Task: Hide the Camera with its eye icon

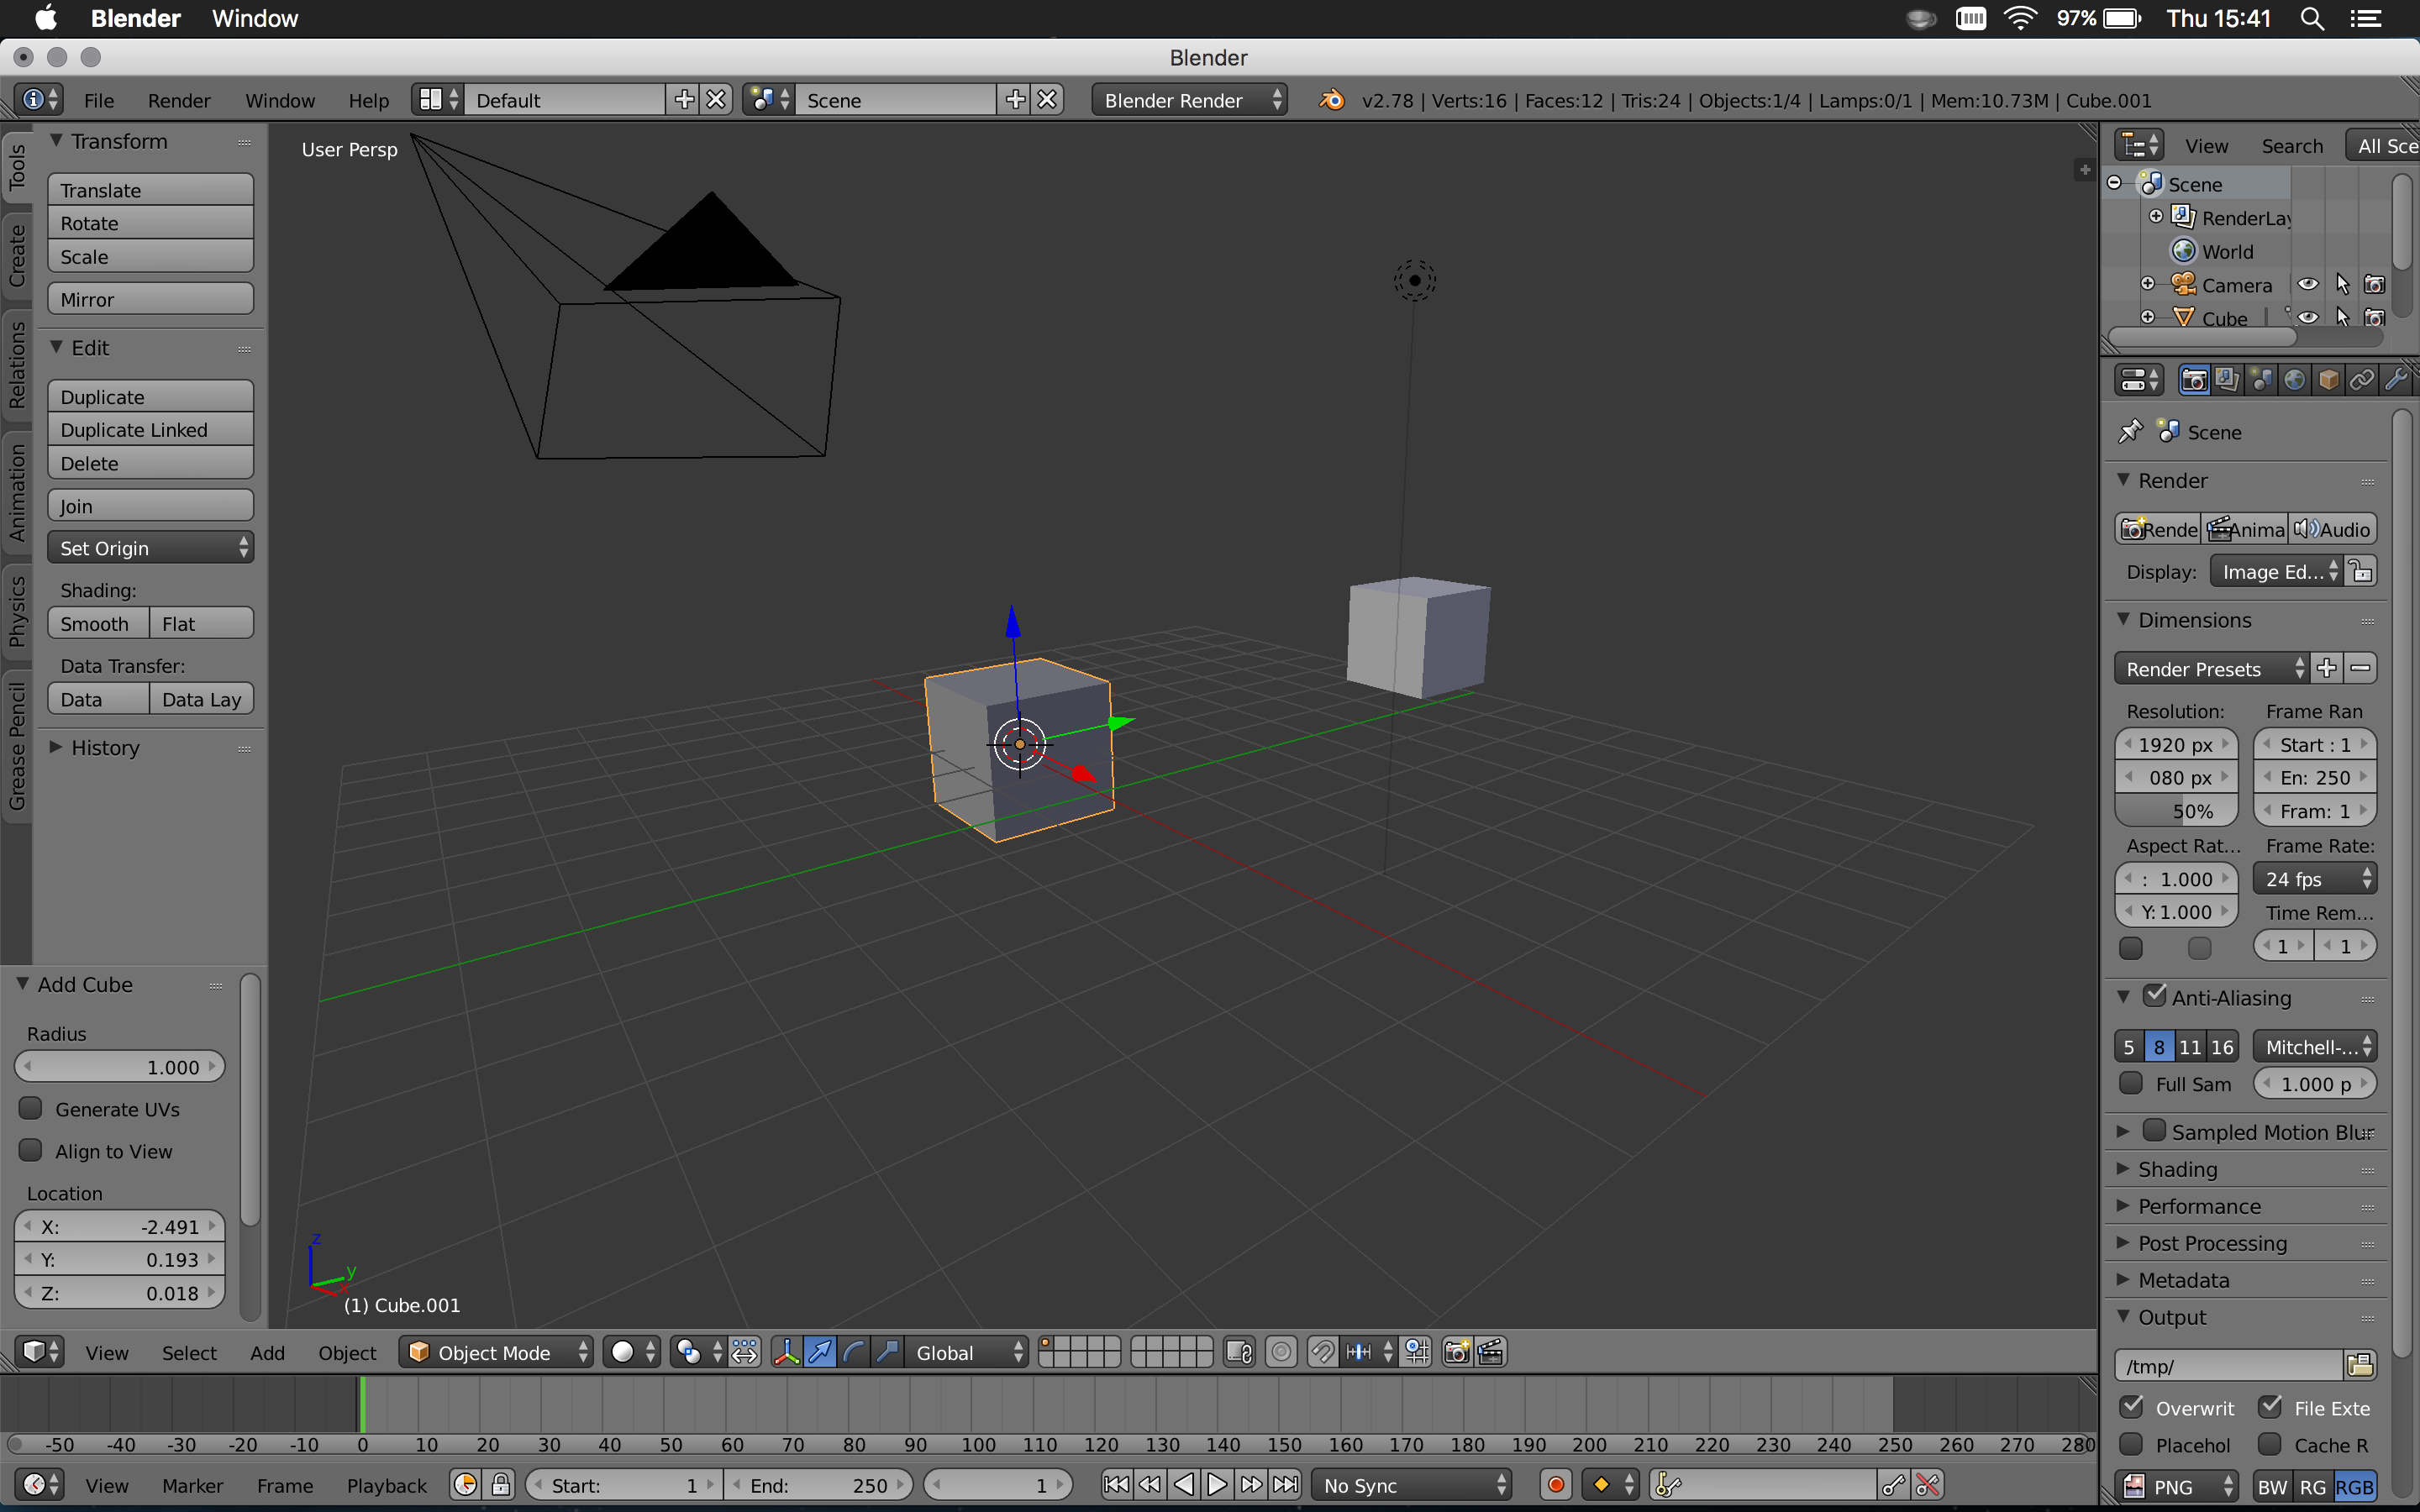Action: (2307, 285)
